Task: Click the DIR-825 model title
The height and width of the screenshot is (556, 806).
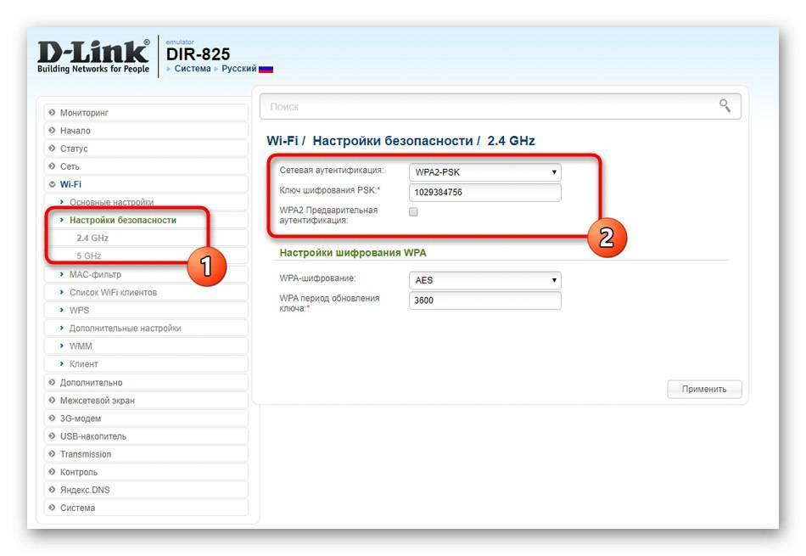Action: click(x=198, y=54)
